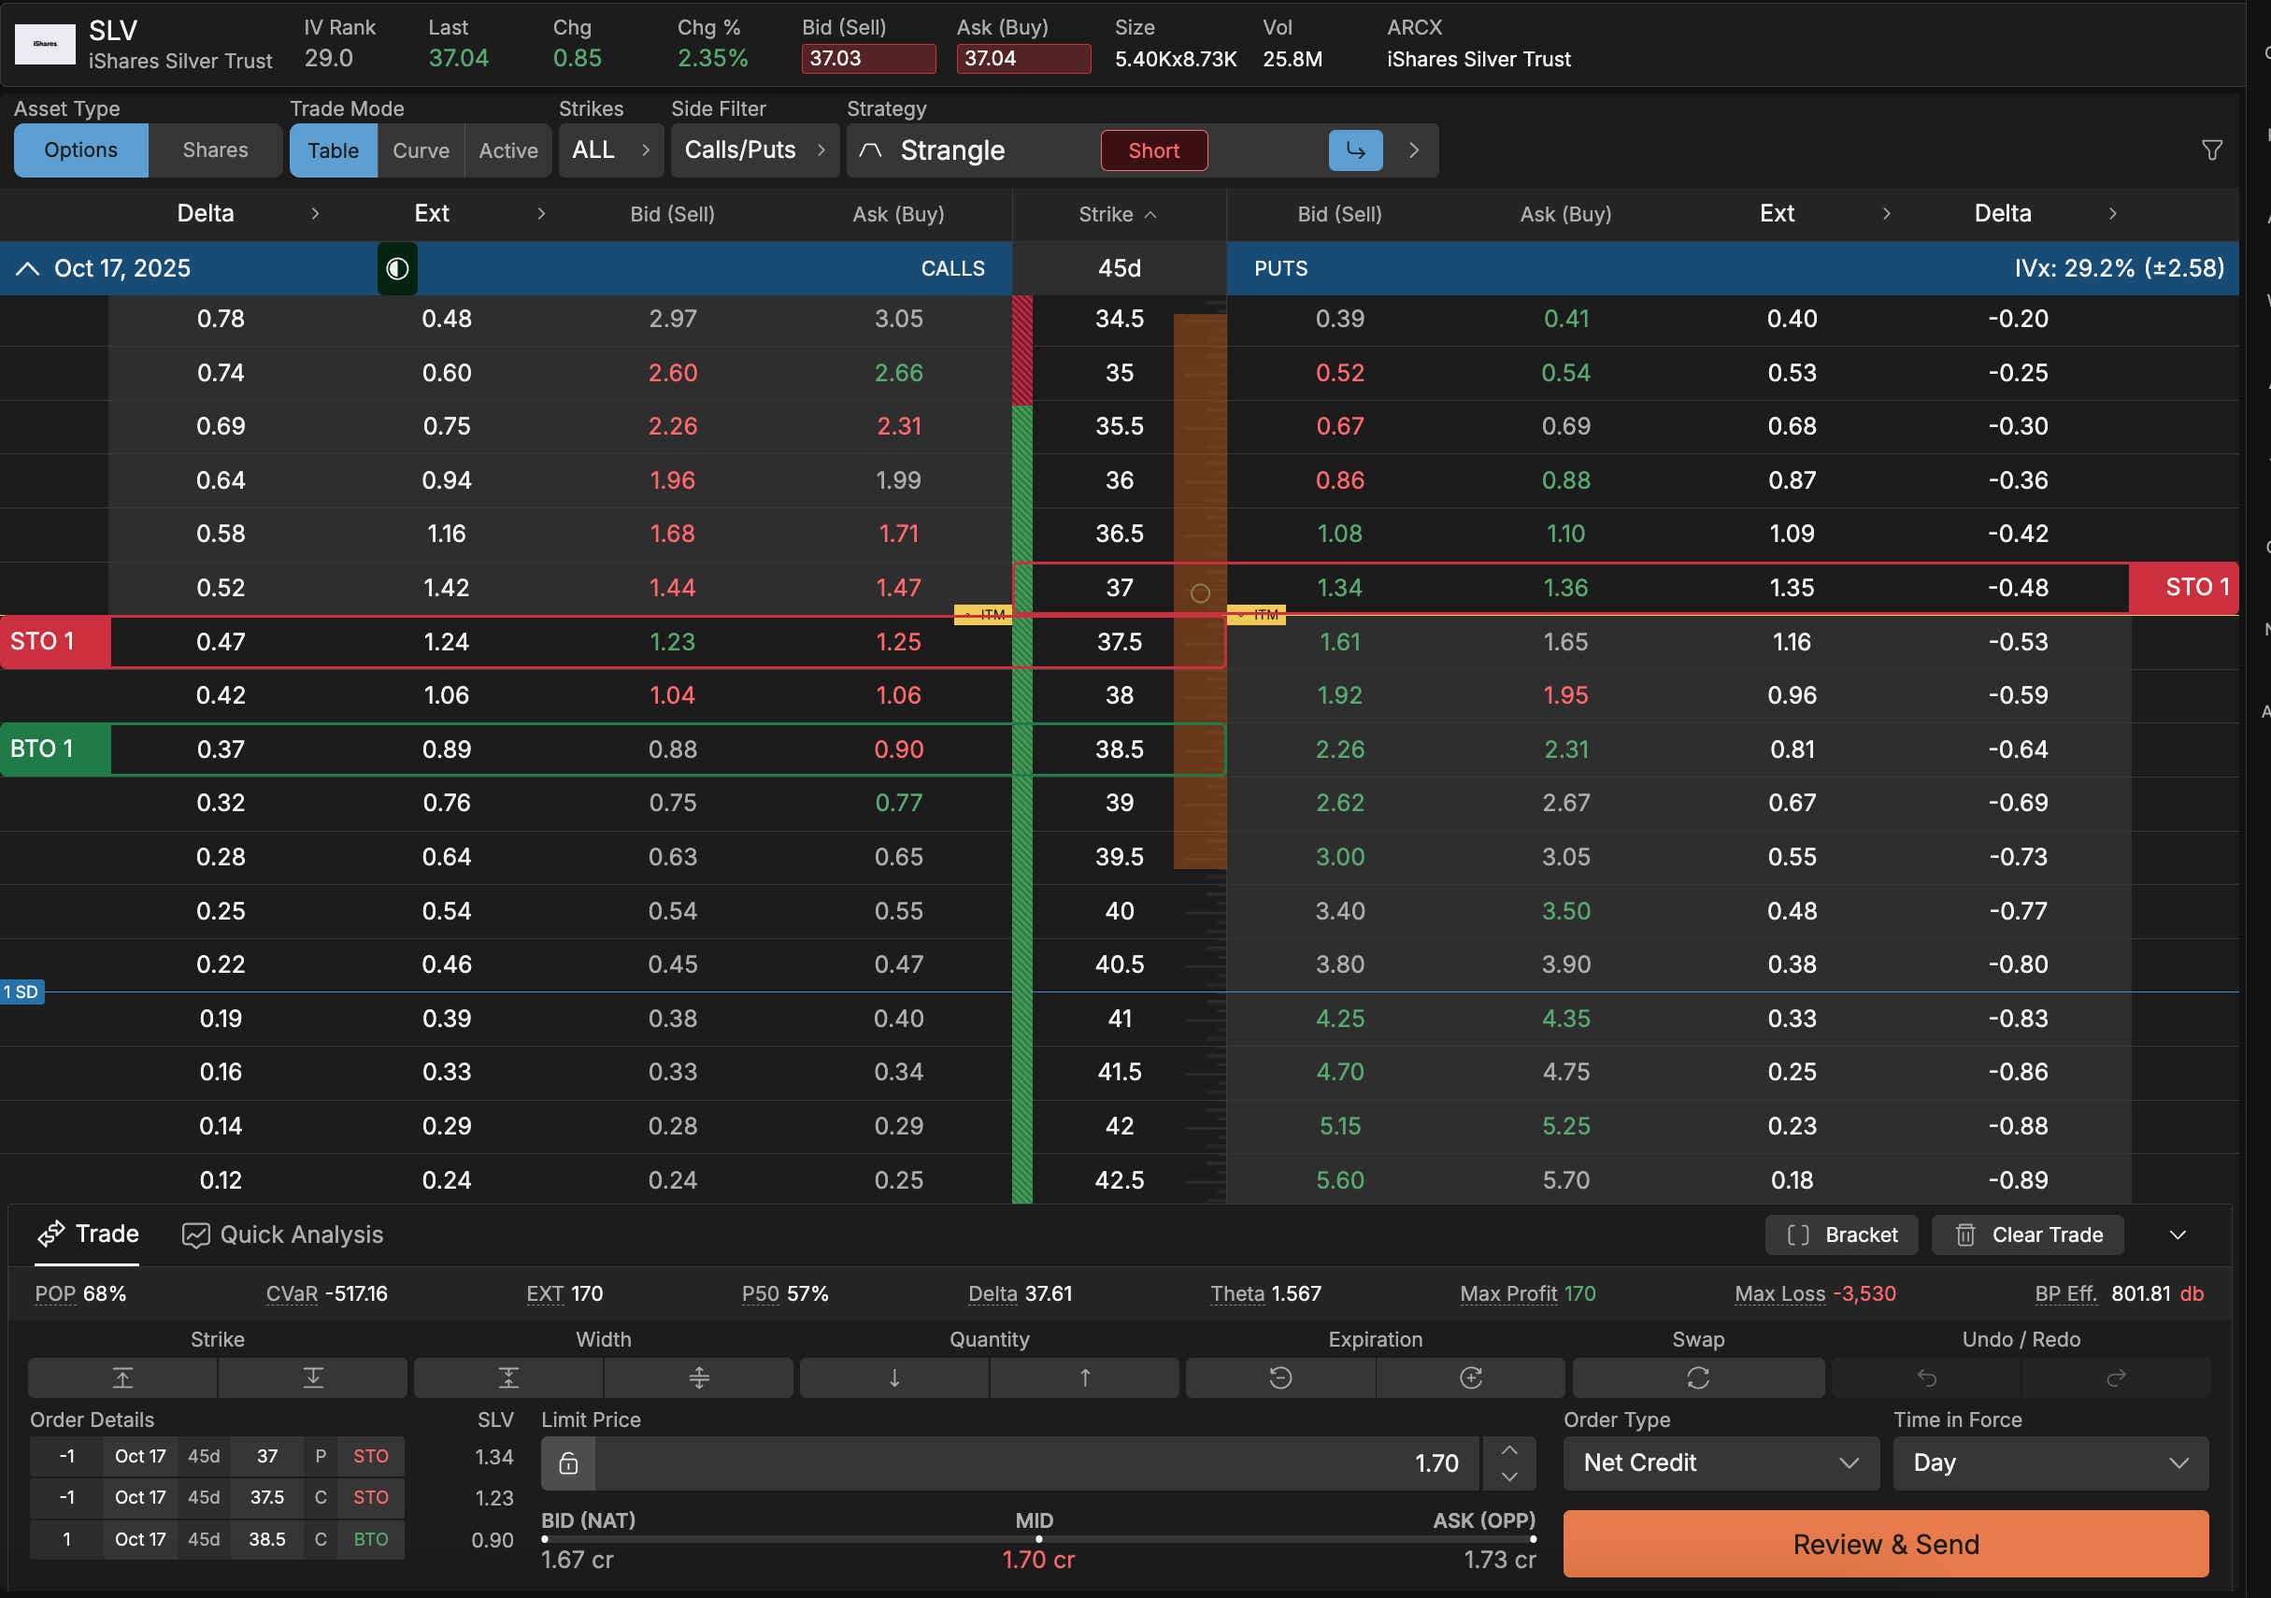Screen dimensions: 2271x1598
Task: Increase quantity with up arrow button
Action: pyautogui.click(x=1084, y=1377)
